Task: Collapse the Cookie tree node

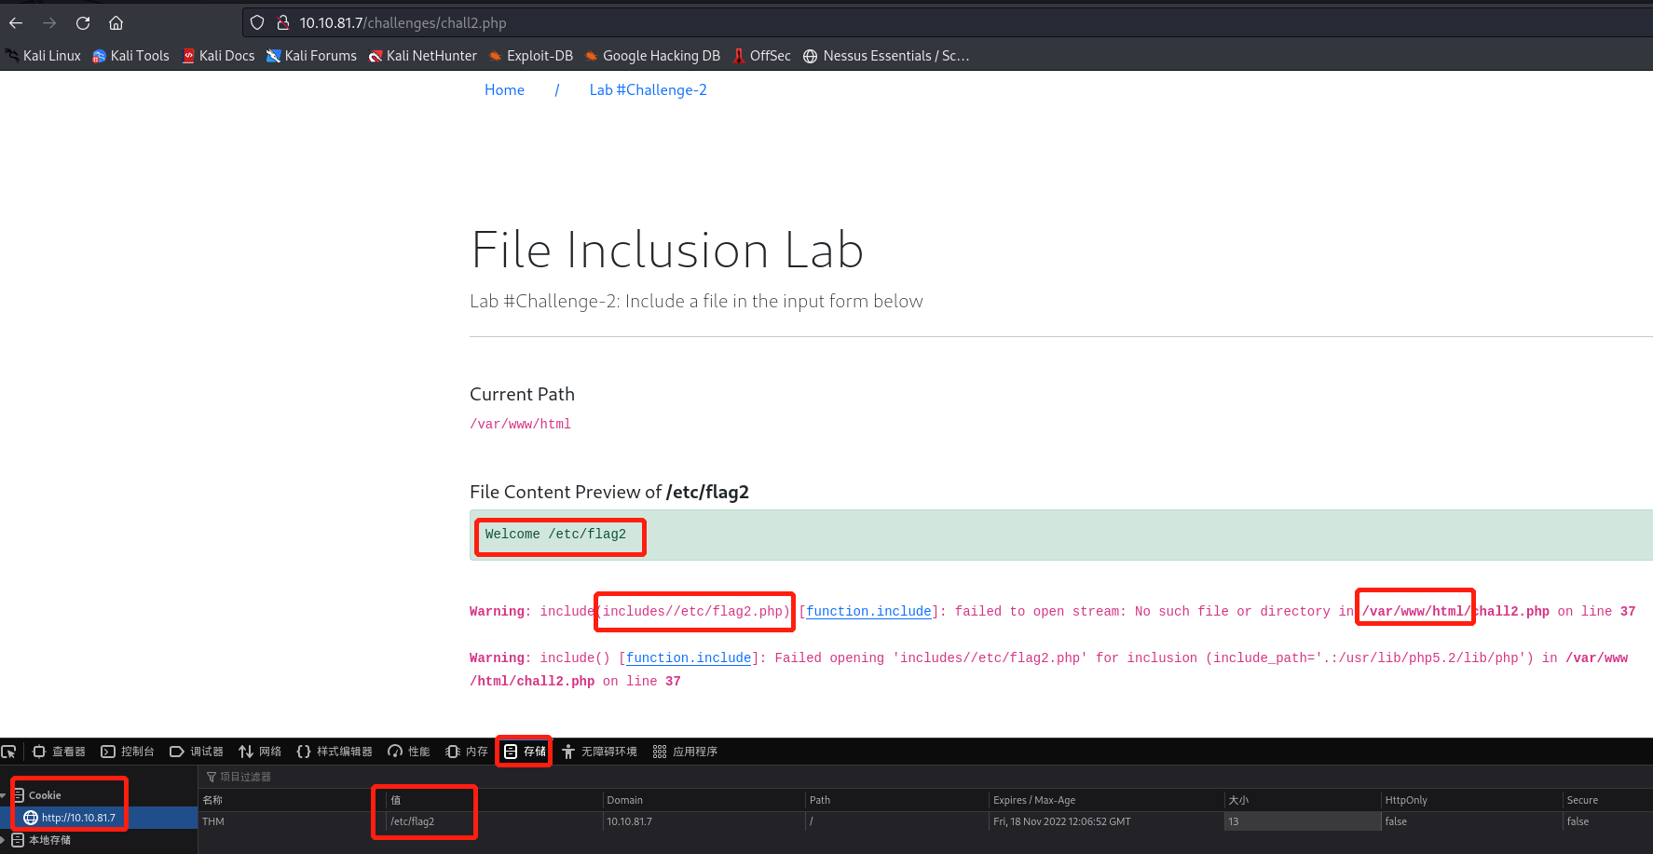Action: point(4,795)
